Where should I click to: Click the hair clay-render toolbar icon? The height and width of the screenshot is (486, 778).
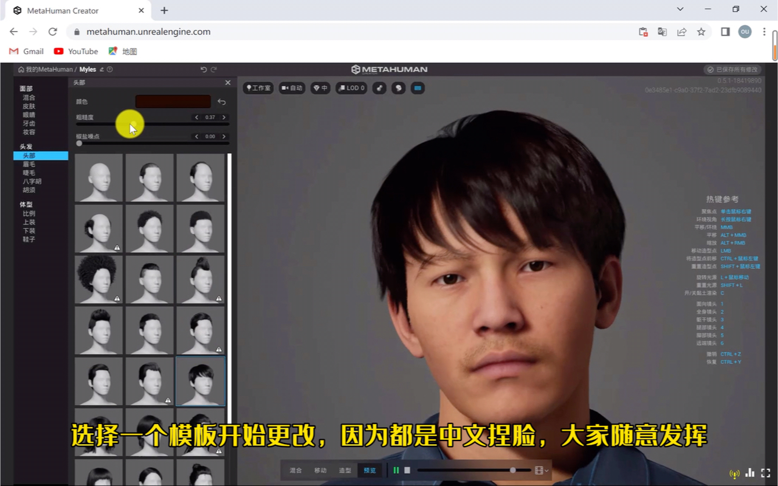pos(379,88)
